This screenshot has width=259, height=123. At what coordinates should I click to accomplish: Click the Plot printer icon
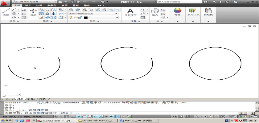103,2
